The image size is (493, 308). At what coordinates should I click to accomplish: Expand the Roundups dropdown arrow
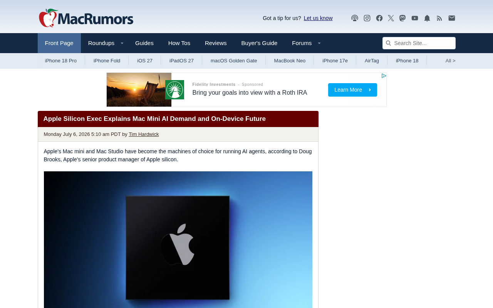122,43
